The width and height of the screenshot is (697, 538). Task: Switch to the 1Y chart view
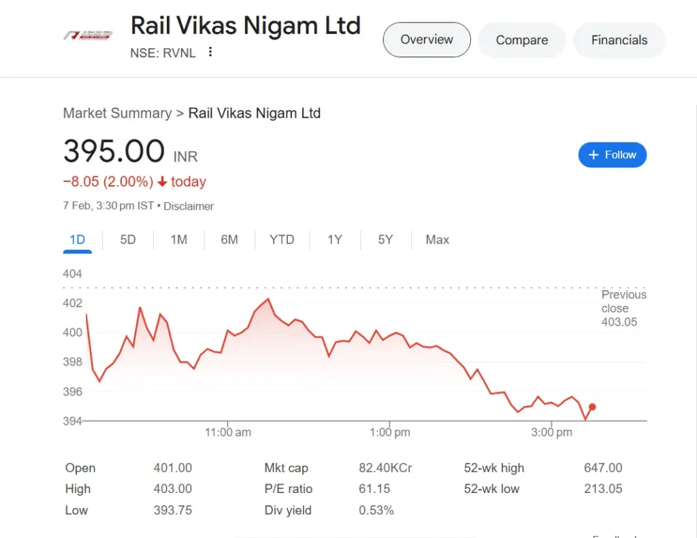pyautogui.click(x=334, y=240)
